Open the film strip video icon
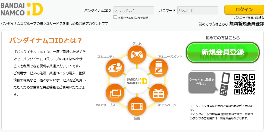Viewport: 264px width, 132px height. pos(137,106)
